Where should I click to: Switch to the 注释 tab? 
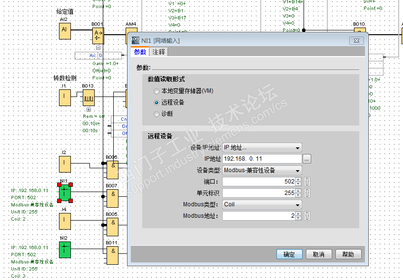coord(158,52)
